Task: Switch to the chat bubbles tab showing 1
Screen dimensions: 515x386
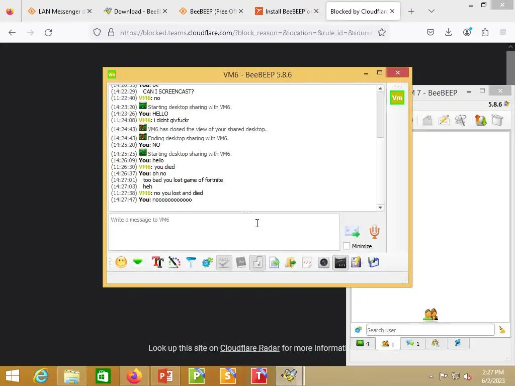Action: [413, 343]
